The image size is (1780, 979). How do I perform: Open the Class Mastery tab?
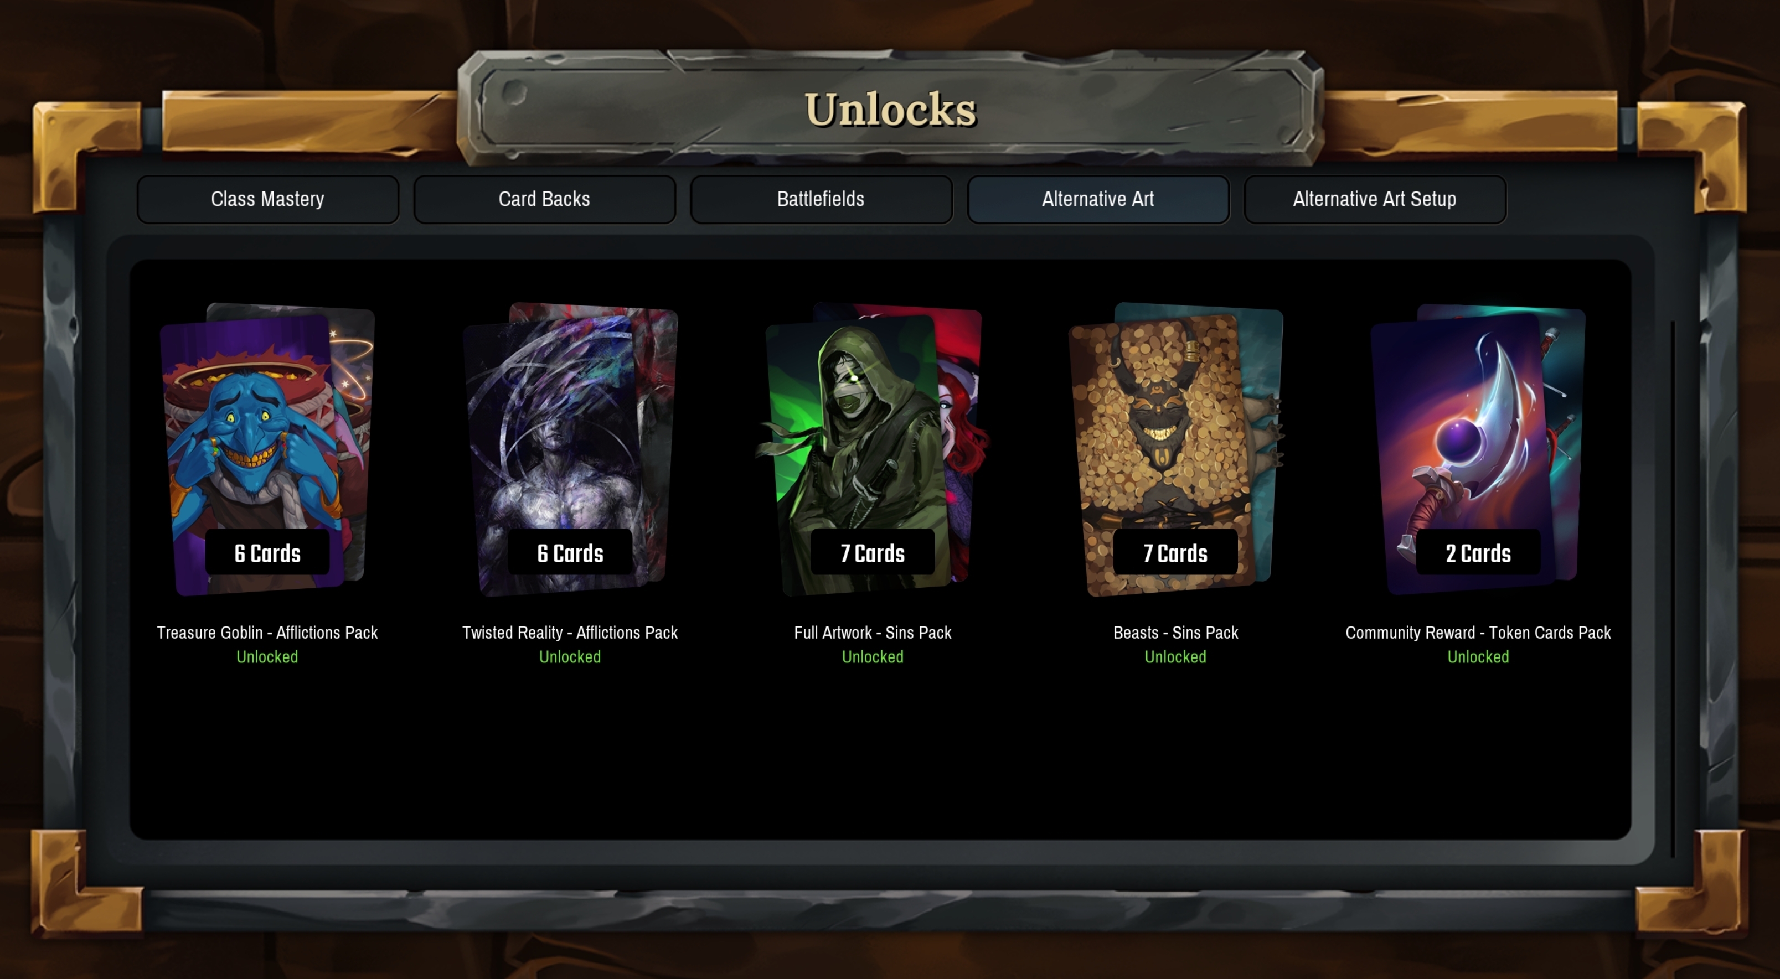267,199
